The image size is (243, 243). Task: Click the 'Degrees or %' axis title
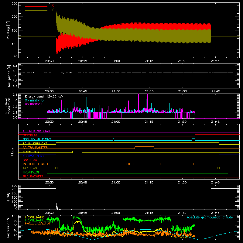(8, 228)
